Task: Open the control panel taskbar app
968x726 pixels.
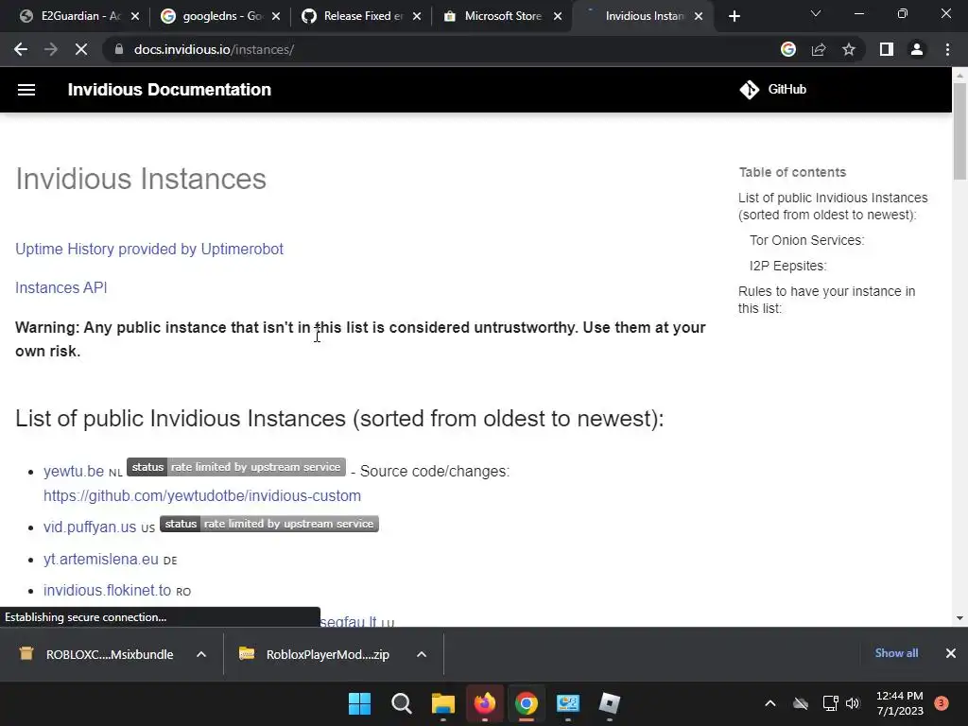Action: pos(567,703)
